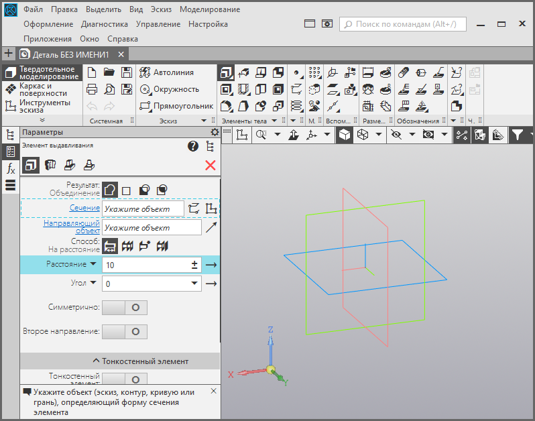
Task: Open the Правка menu
Action: point(64,9)
